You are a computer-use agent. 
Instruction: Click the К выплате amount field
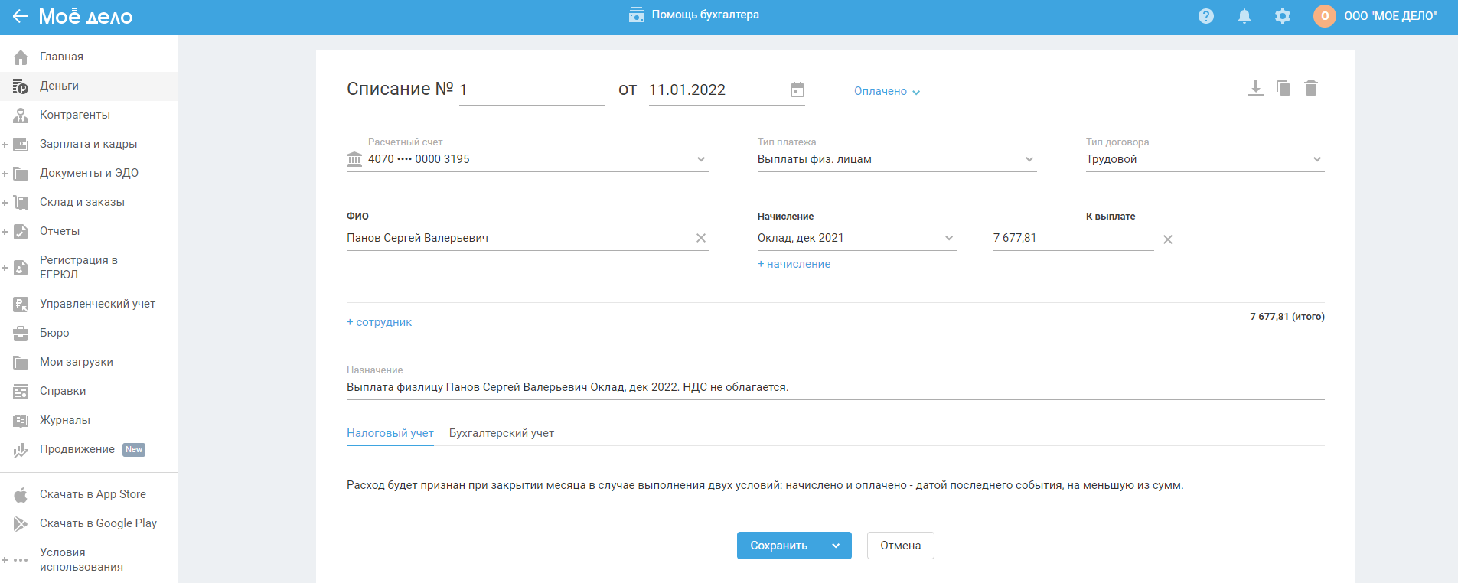click(x=1073, y=238)
